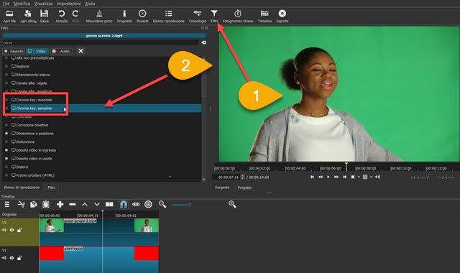
Task: Show Favorito filters
Action: [x=14, y=51]
